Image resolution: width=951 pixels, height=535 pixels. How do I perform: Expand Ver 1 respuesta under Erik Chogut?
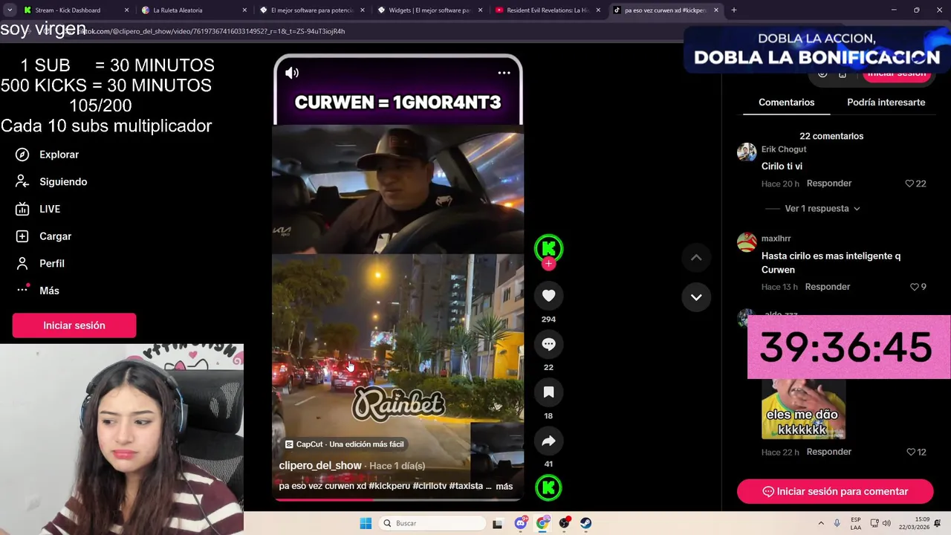(x=822, y=209)
